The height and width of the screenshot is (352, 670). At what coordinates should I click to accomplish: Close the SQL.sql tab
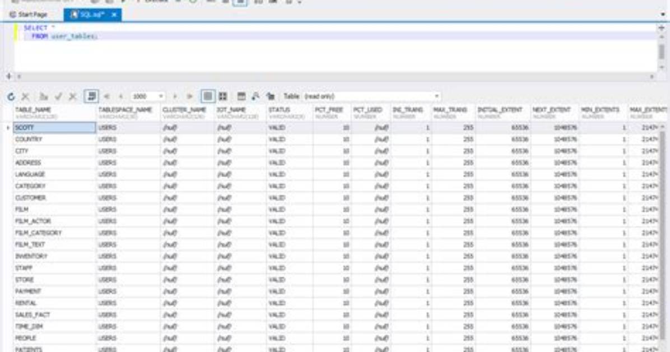point(114,15)
